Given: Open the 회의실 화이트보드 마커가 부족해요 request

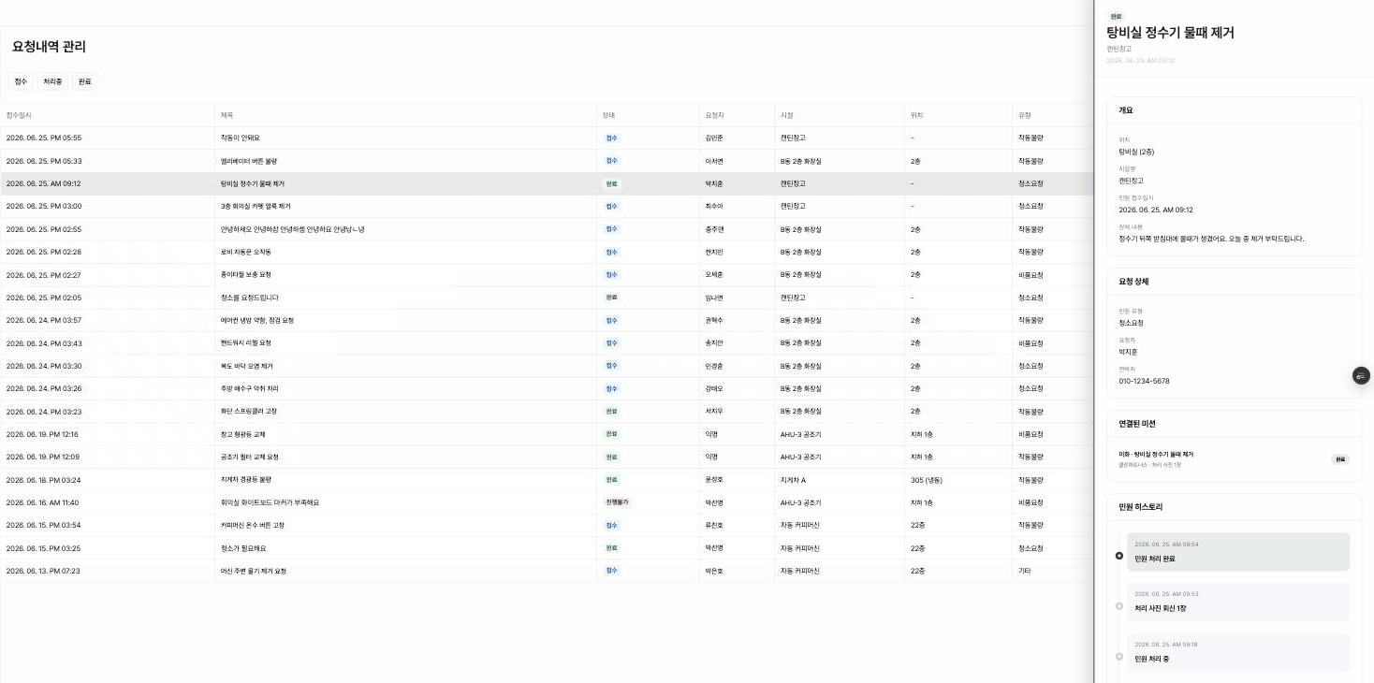Looking at the screenshot, I should 270,502.
